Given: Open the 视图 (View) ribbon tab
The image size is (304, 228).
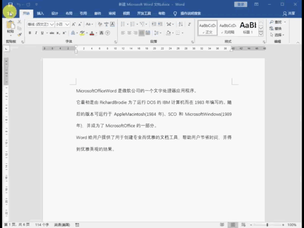Looking at the screenshot, I should (126, 14).
